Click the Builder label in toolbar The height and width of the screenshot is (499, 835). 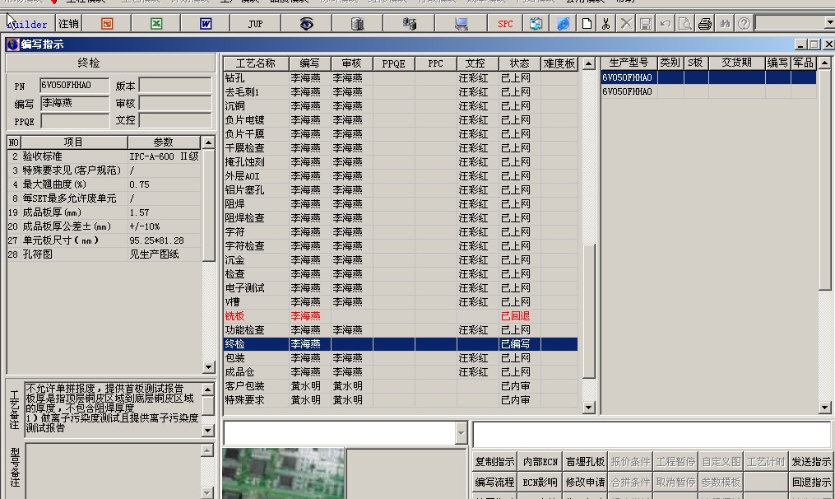(x=28, y=24)
